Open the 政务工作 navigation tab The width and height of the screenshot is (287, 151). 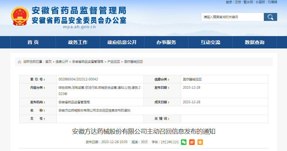(78, 42)
